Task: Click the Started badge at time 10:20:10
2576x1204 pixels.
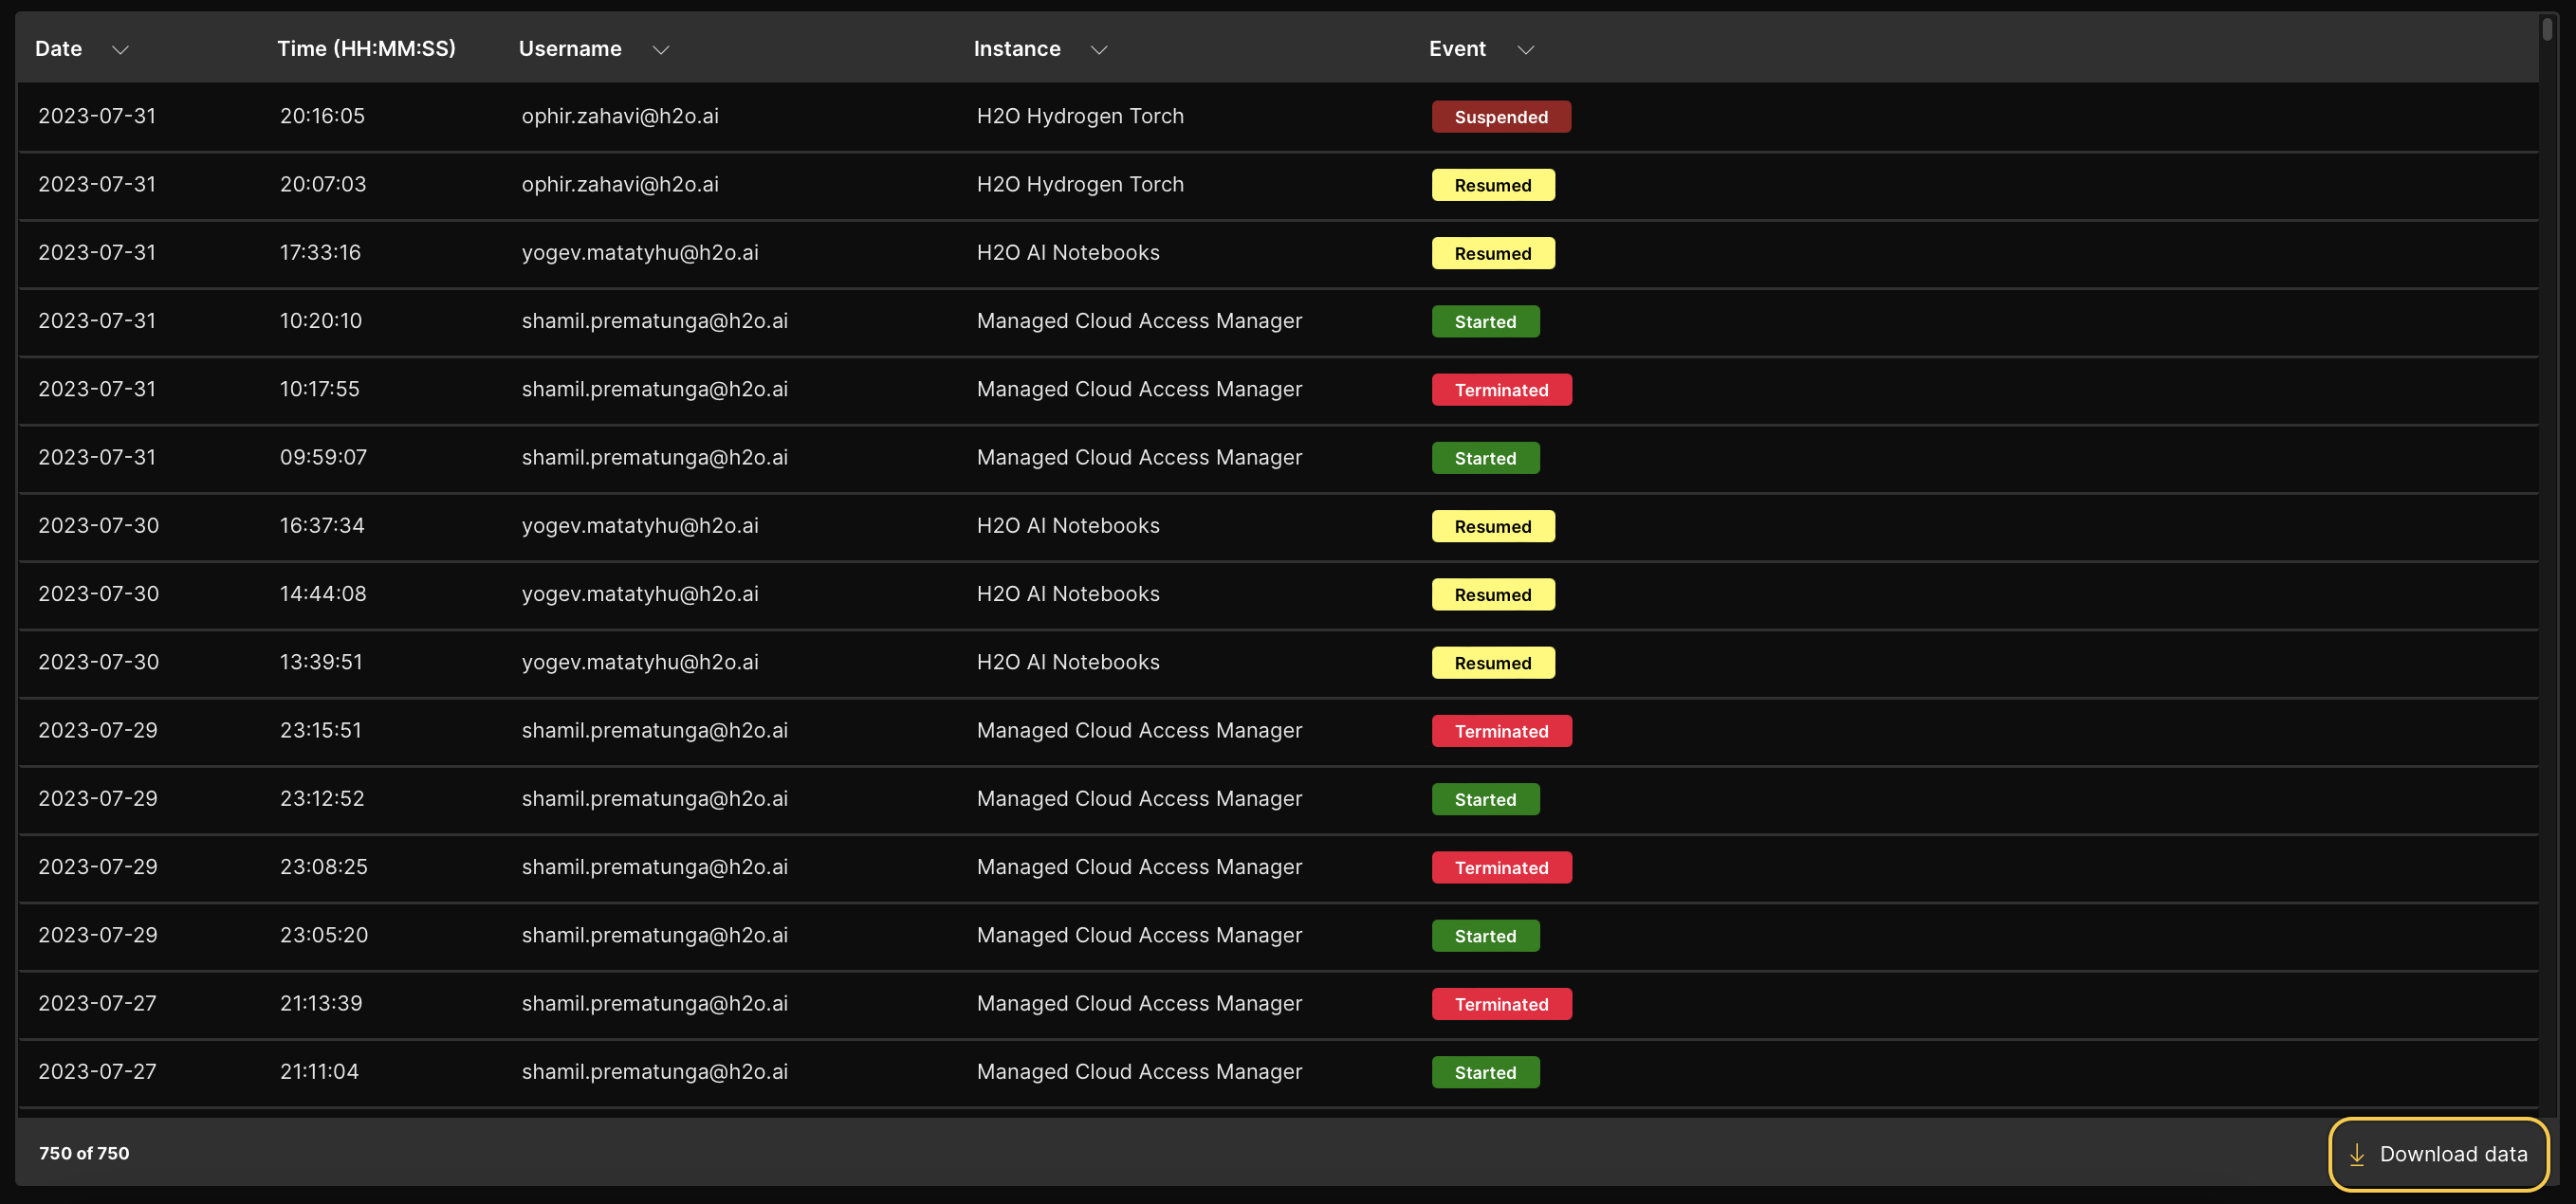Action: point(1485,320)
